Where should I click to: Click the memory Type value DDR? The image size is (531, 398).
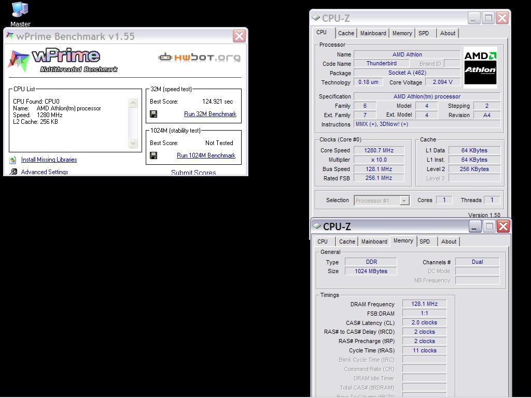click(371, 262)
